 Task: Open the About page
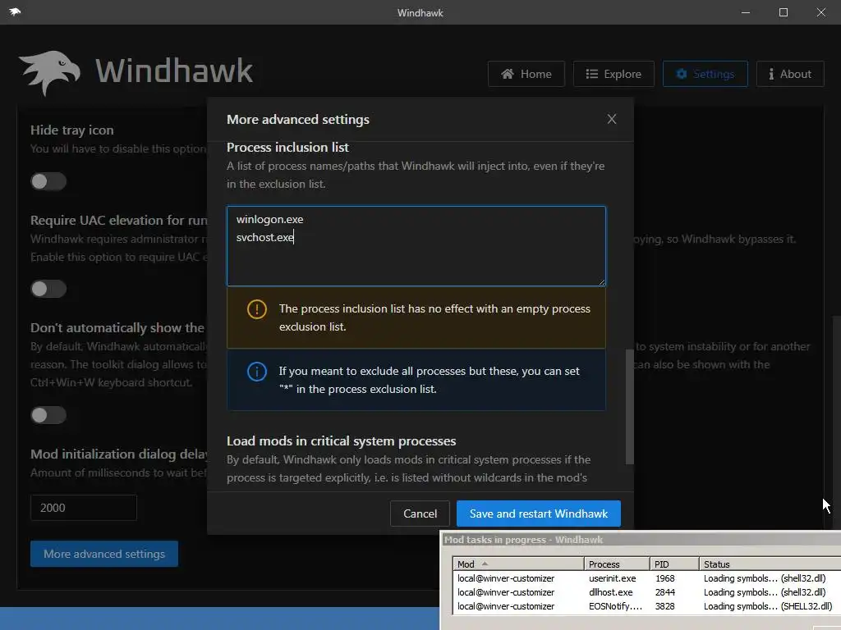click(x=790, y=74)
